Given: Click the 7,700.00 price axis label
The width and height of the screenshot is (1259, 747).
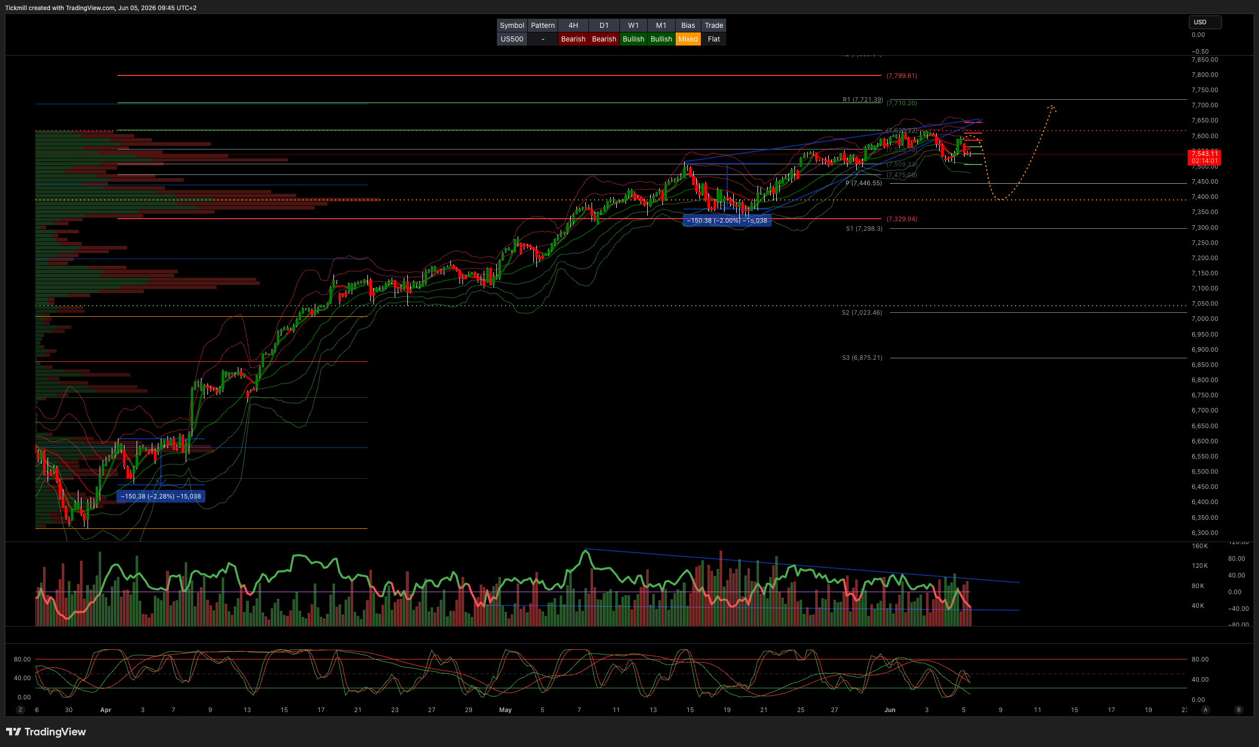Looking at the screenshot, I should (1205, 105).
